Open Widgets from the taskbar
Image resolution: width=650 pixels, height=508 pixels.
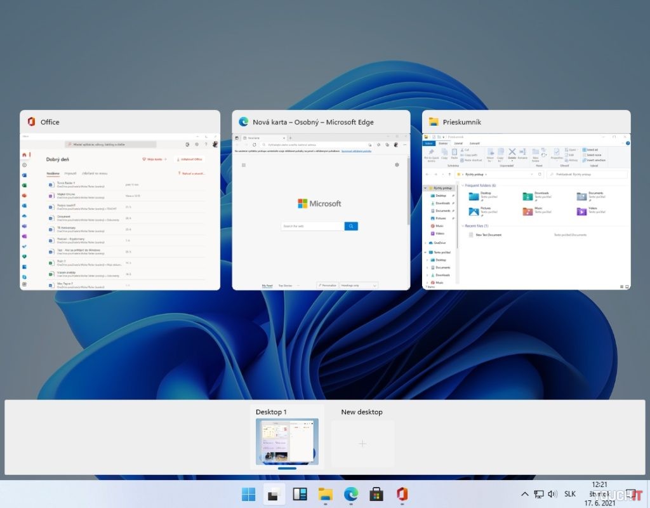(x=299, y=494)
